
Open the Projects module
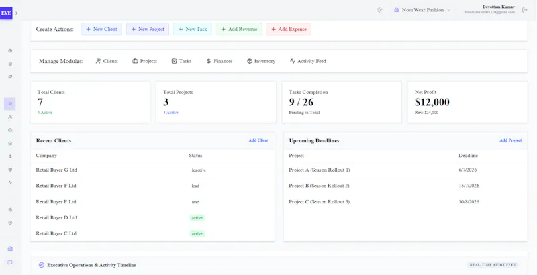point(144,61)
